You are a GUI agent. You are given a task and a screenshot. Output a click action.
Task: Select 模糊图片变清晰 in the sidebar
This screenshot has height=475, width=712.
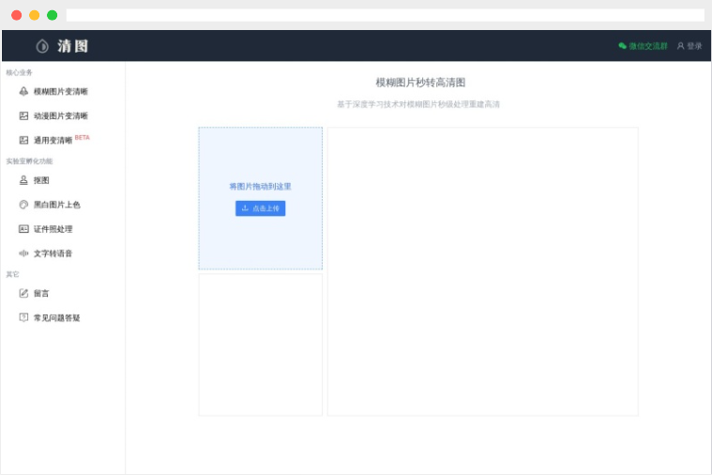click(63, 91)
